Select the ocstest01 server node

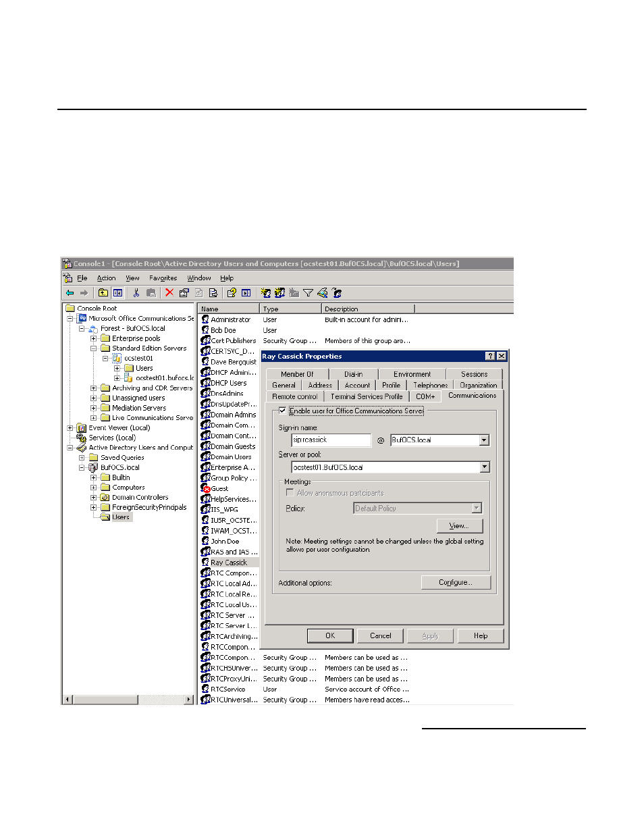coord(138,359)
